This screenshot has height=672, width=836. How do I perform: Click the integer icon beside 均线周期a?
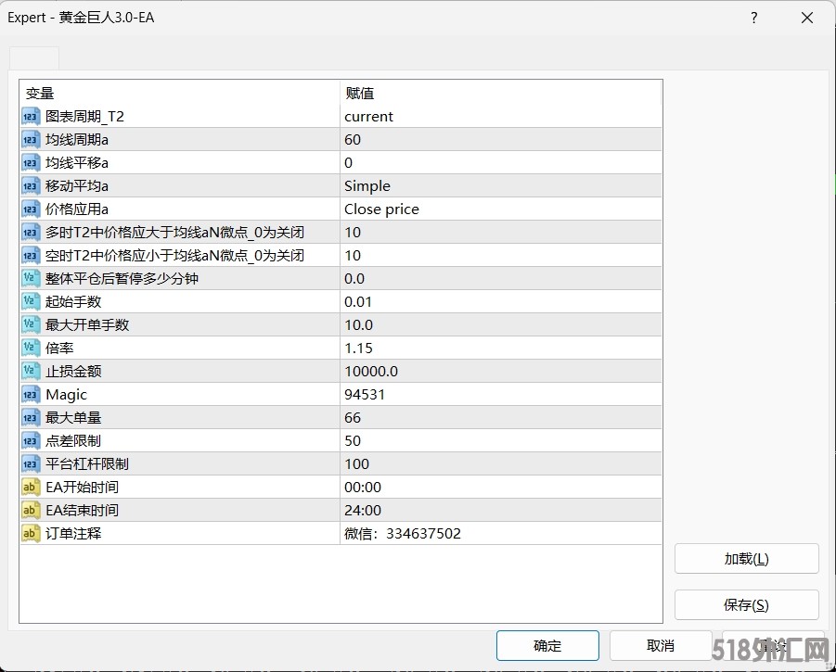click(31, 140)
